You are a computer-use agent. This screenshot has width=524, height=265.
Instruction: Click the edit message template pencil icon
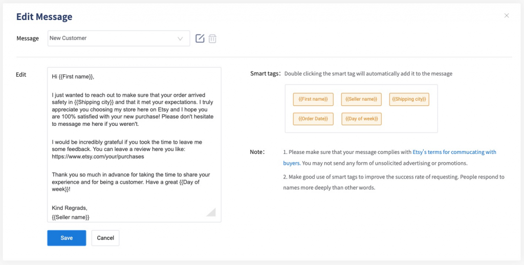click(200, 38)
